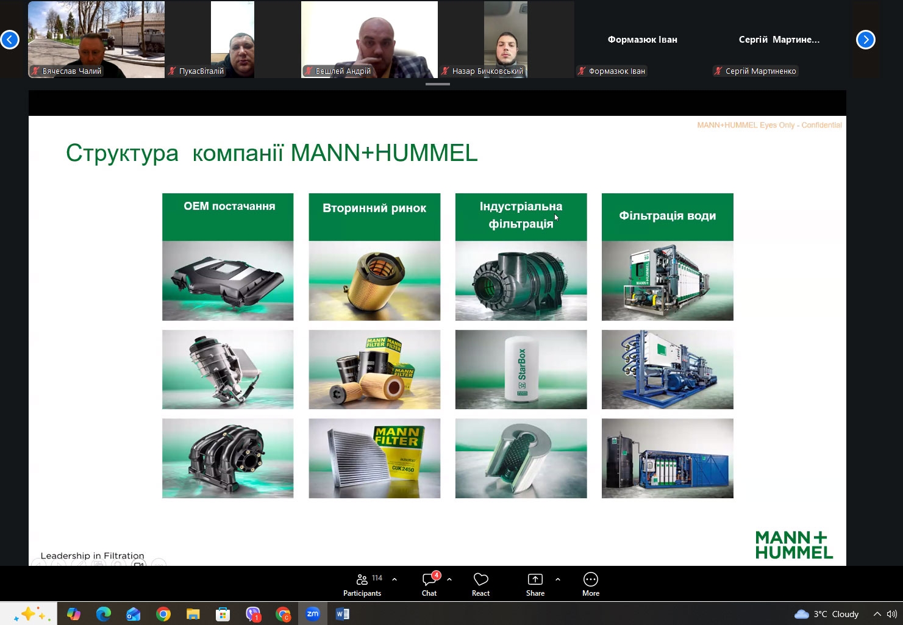Click the CUK 2450 cabin filter image
The image size is (903, 625).
coord(374,459)
